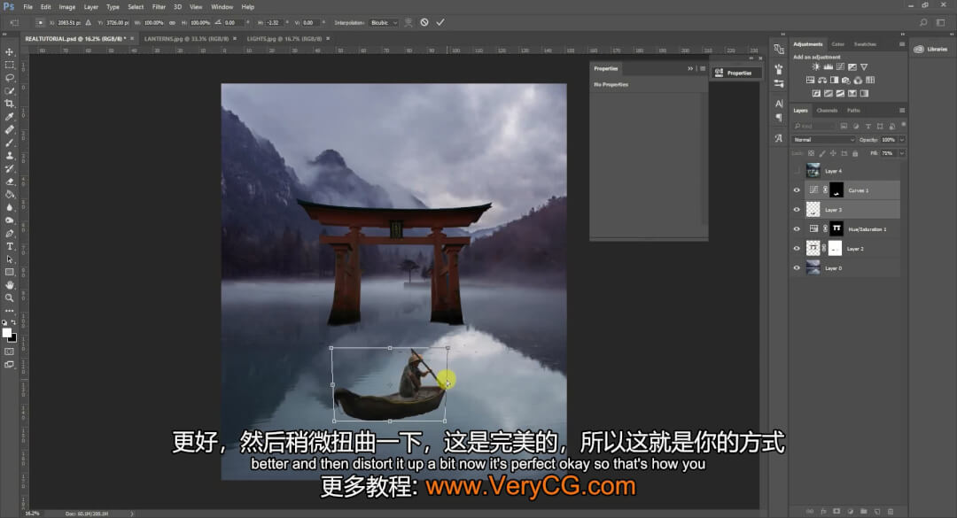This screenshot has width=957, height=518.
Task: Open the Fill slider dropdown arrow
Action: click(901, 153)
